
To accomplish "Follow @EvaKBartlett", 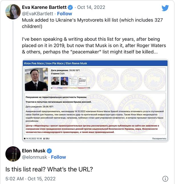I will [x=64, y=14].
